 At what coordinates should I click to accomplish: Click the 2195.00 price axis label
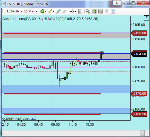click(139, 25)
